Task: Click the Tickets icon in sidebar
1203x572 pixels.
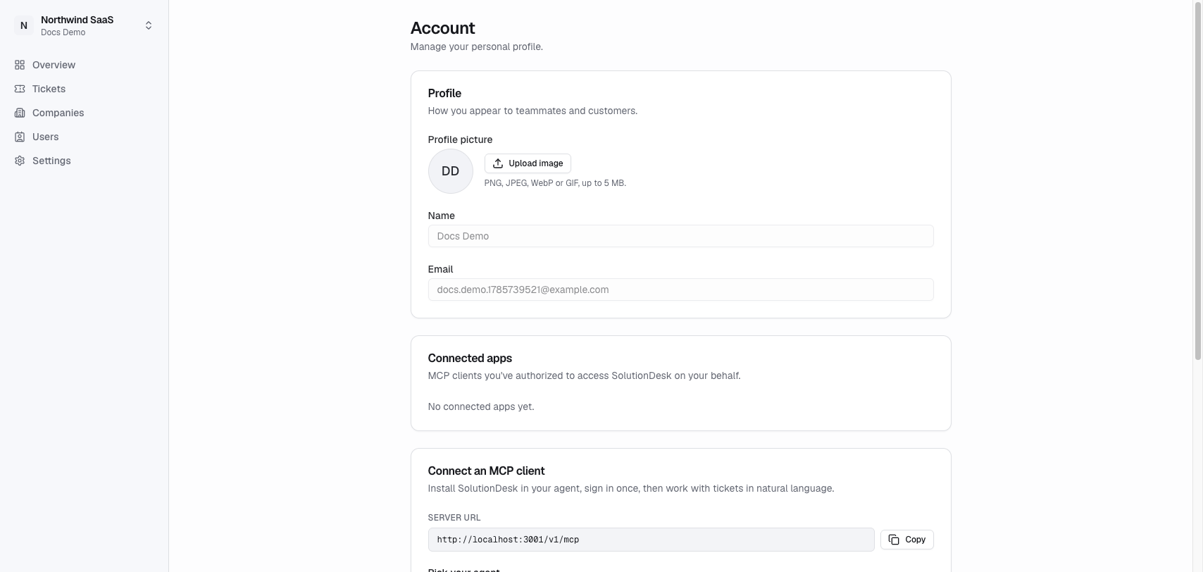Action: point(20,89)
